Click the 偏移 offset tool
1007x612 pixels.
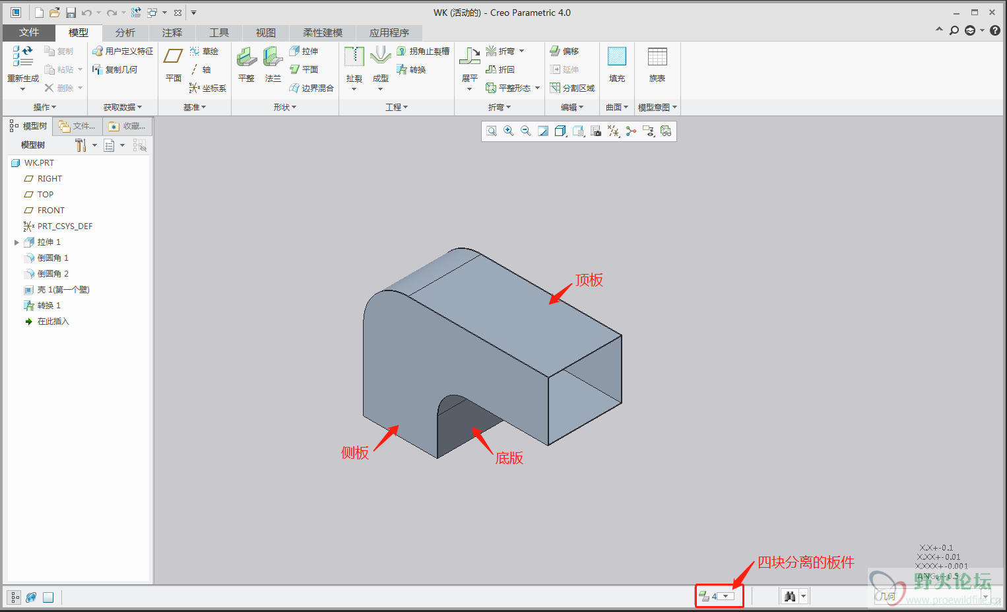pyautogui.click(x=564, y=51)
